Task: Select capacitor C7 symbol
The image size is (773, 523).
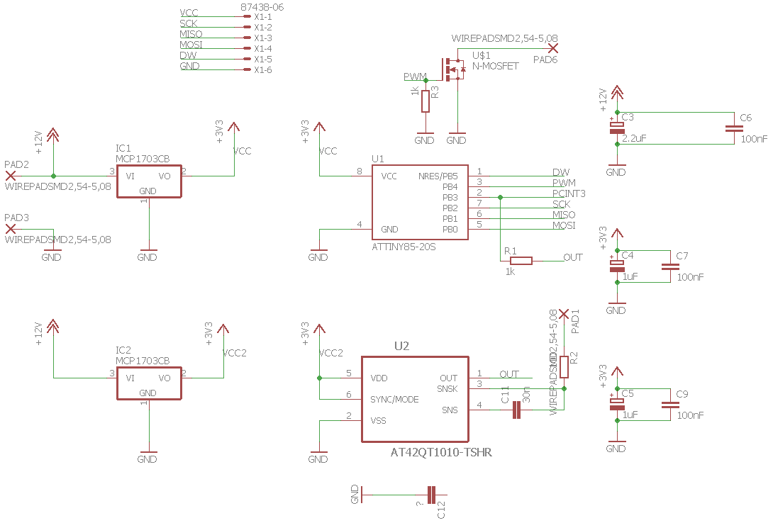Action: [670, 266]
